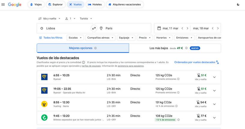Screen dimensions: 245x129
Task: Click the Google logo
Action: [15, 5]
